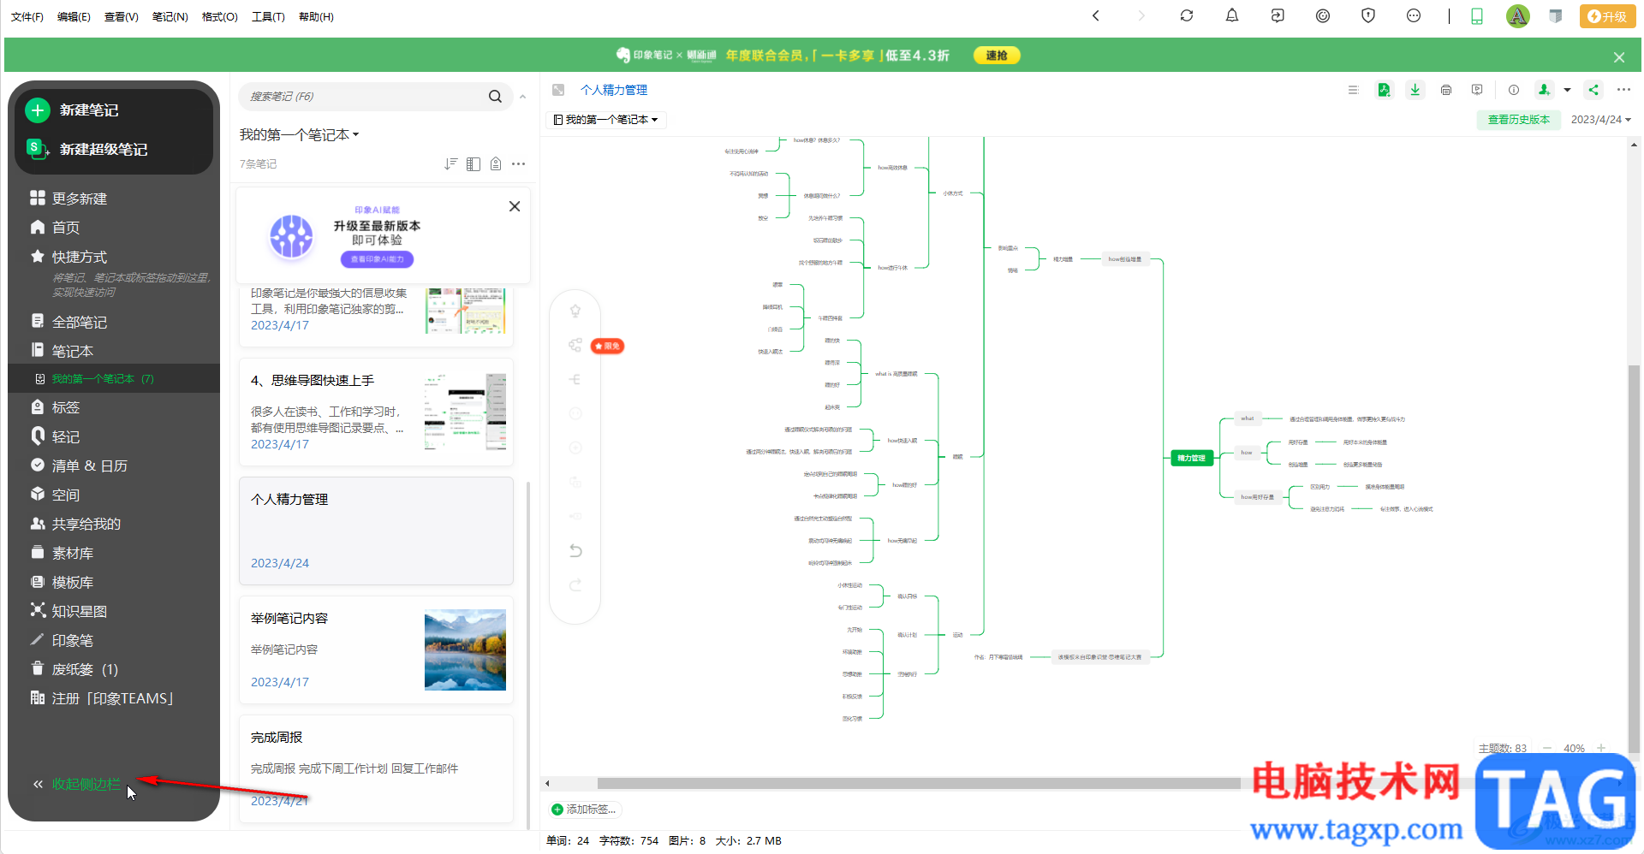Open the 个人精力管理 note card

(376, 531)
